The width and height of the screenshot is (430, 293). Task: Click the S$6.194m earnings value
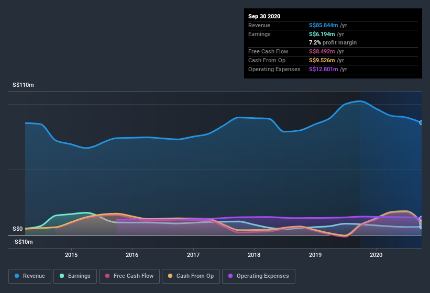pos(322,34)
